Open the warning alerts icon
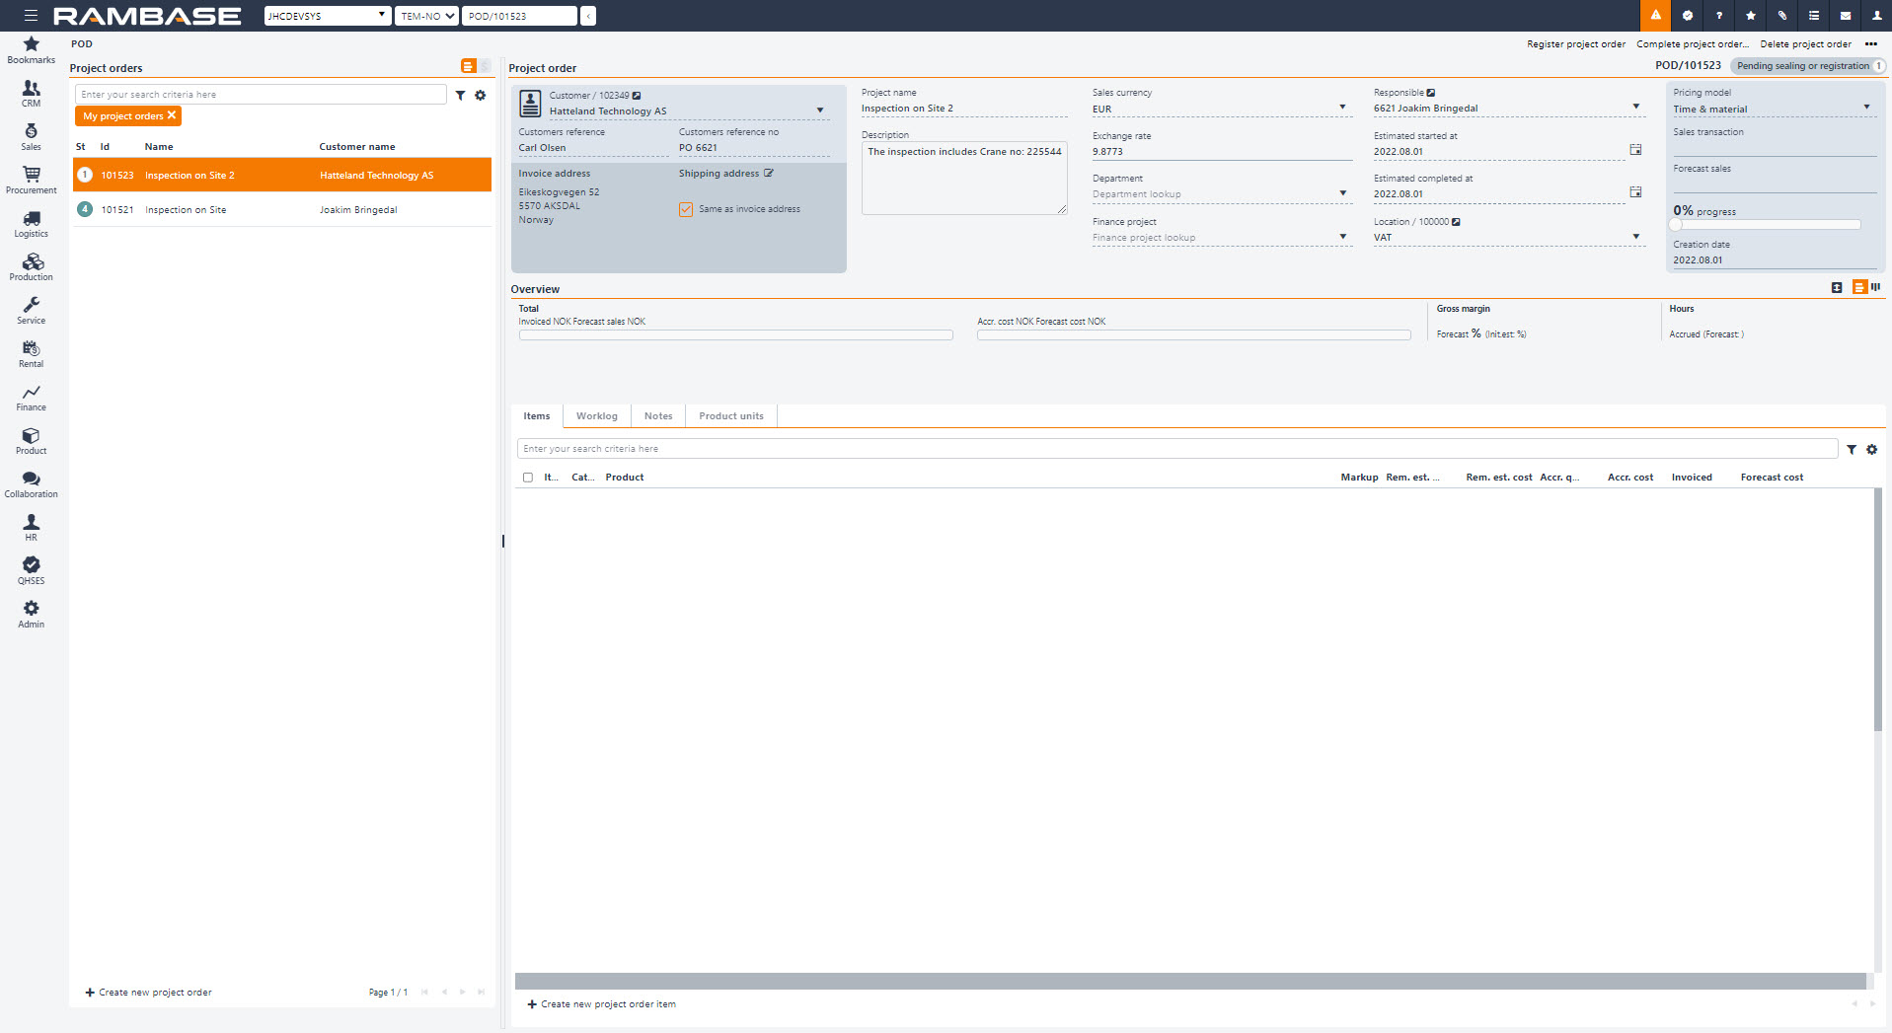This screenshot has height=1033, width=1892. tap(1655, 16)
